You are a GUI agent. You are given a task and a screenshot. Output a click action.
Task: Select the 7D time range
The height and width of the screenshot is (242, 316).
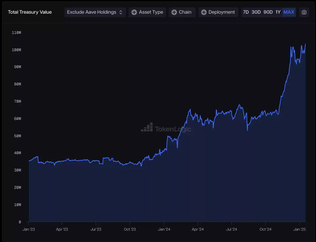(246, 12)
